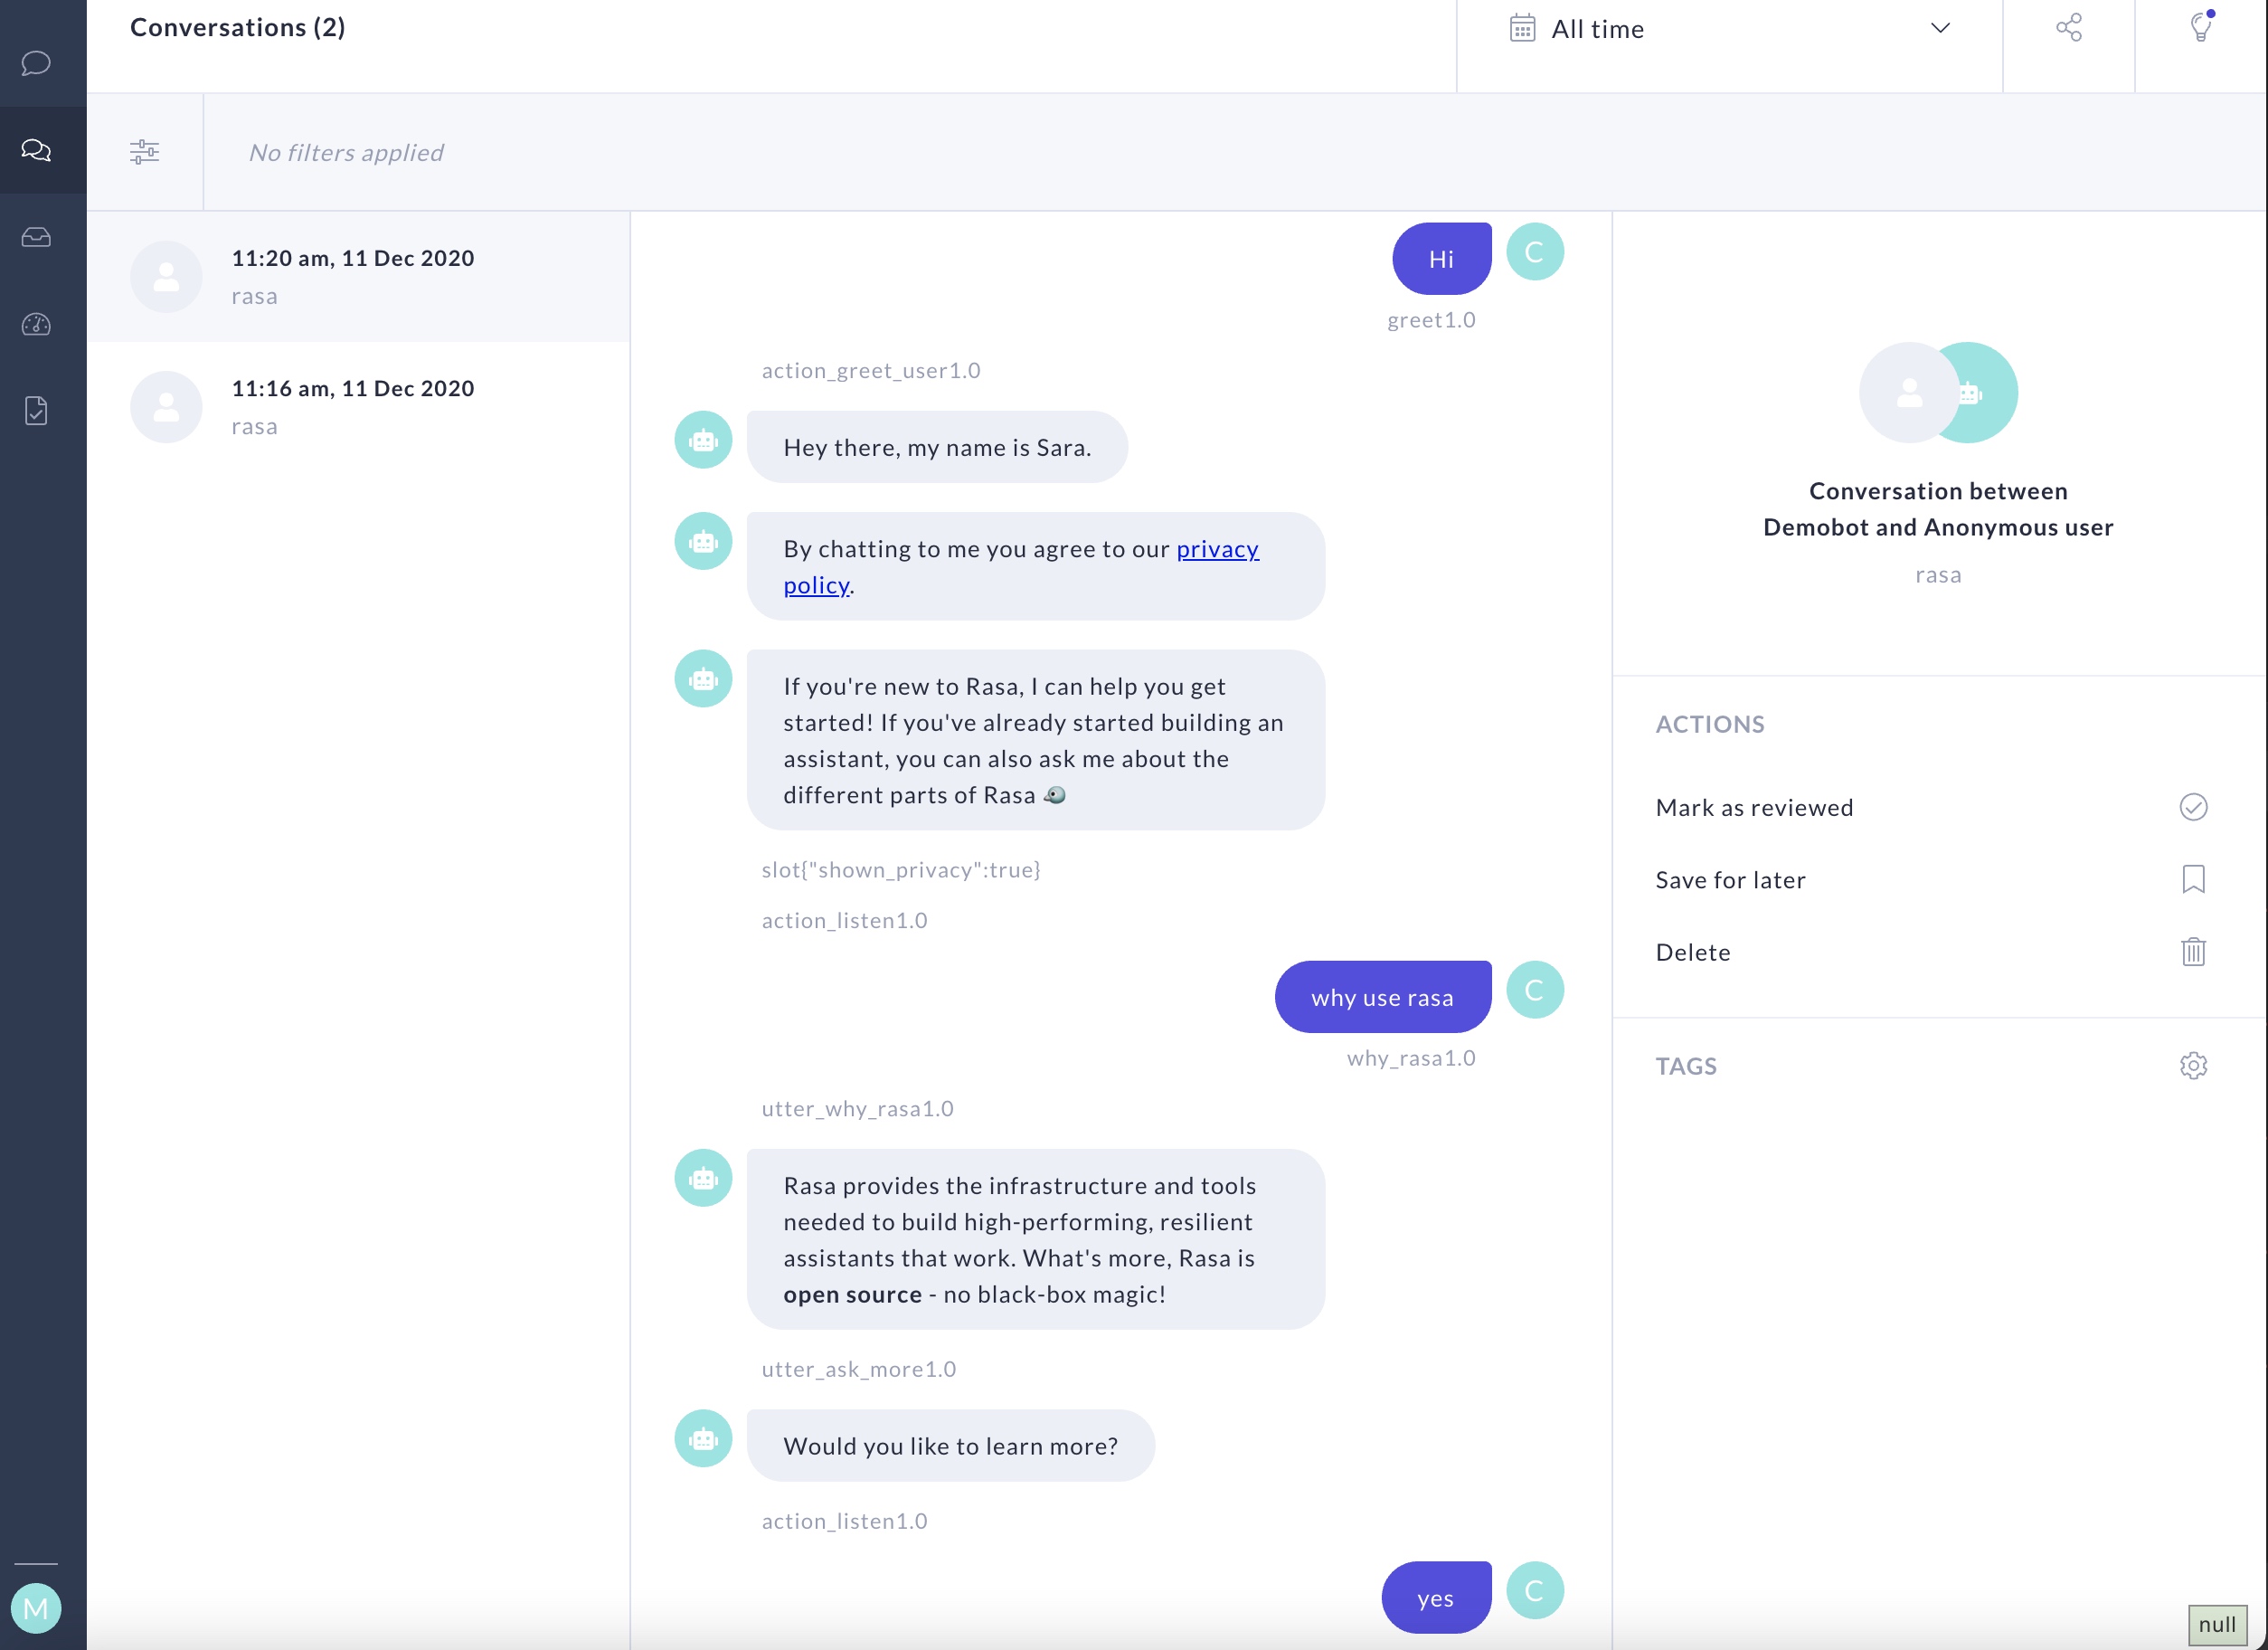This screenshot has height=1650, width=2268.
Task: Click the No filters applied field
Action: click(x=346, y=152)
